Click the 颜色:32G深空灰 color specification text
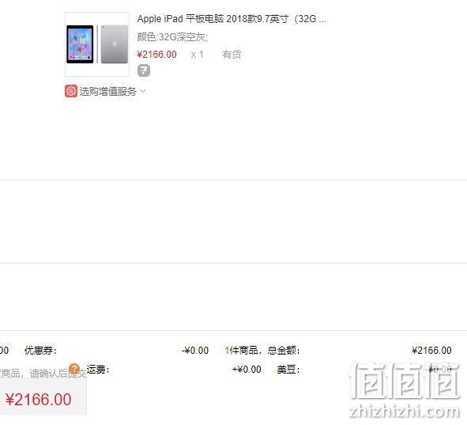467x425 pixels. [172, 37]
